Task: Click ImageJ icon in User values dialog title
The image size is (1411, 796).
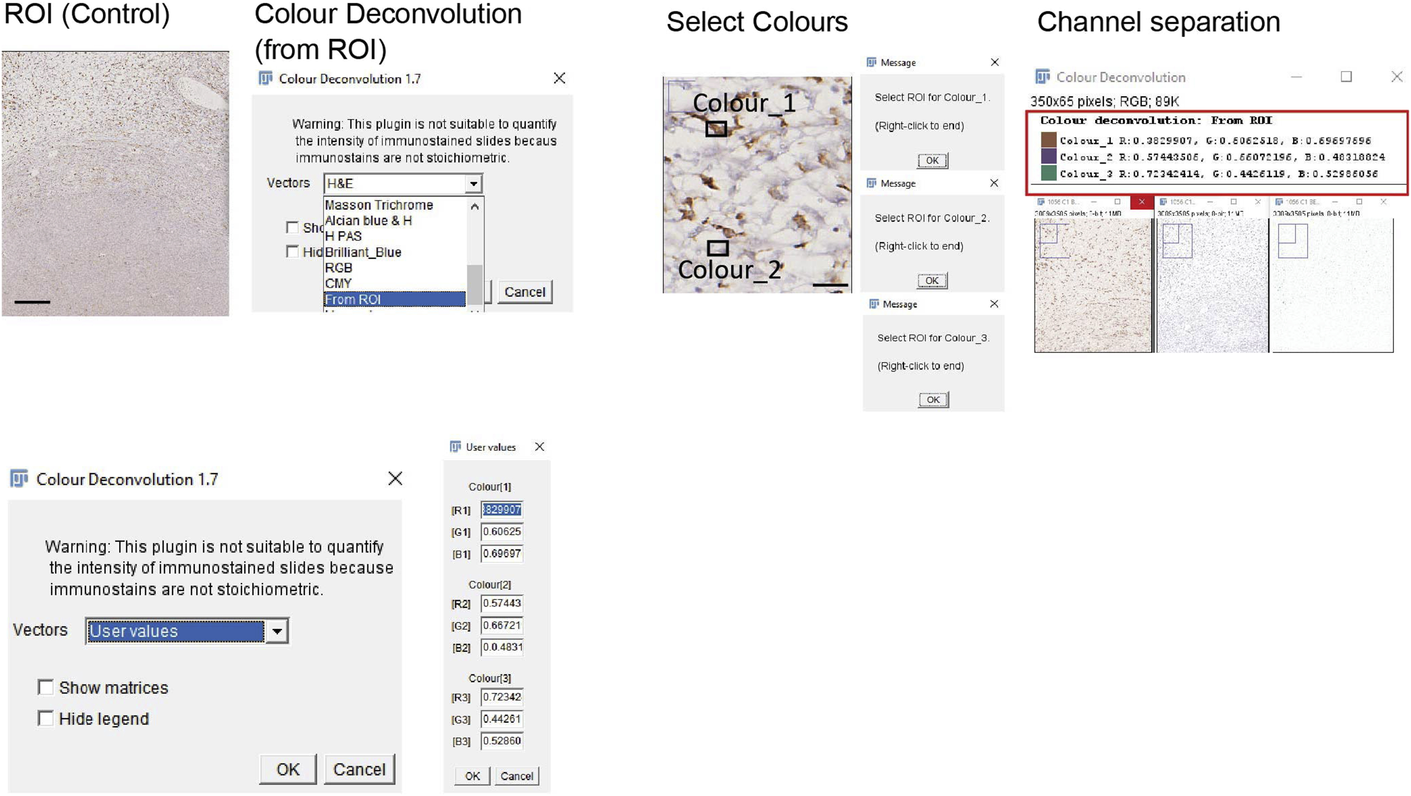Action: (x=455, y=447)
